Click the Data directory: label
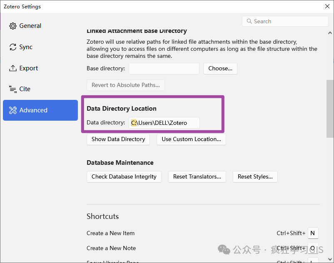Screen dimensions: 334x263 106,123
